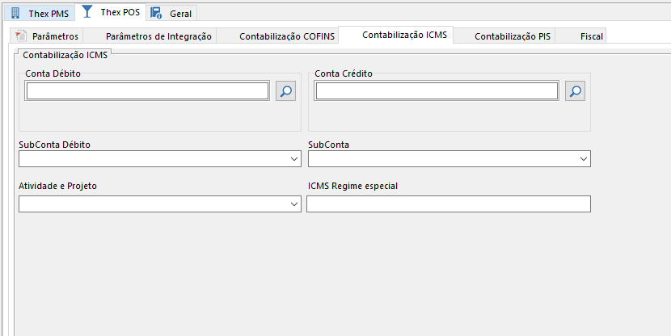This screenshot has width=671, height=336.
Task: Click the ICMS Regime especial input field
Action: [449, 205]
